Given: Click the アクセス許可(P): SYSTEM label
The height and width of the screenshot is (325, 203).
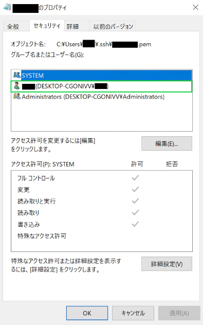Looking at the screenshot, I should pos(43,165).
